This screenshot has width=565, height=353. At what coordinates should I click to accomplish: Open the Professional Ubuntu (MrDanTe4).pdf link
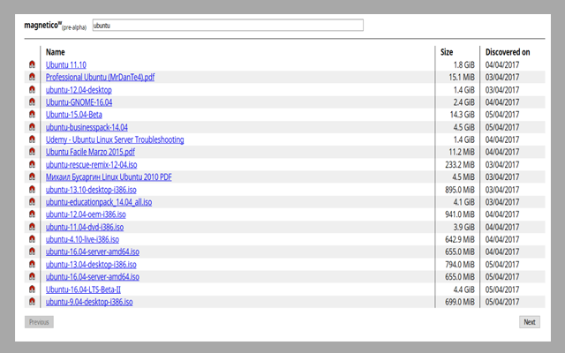(100, 78)
